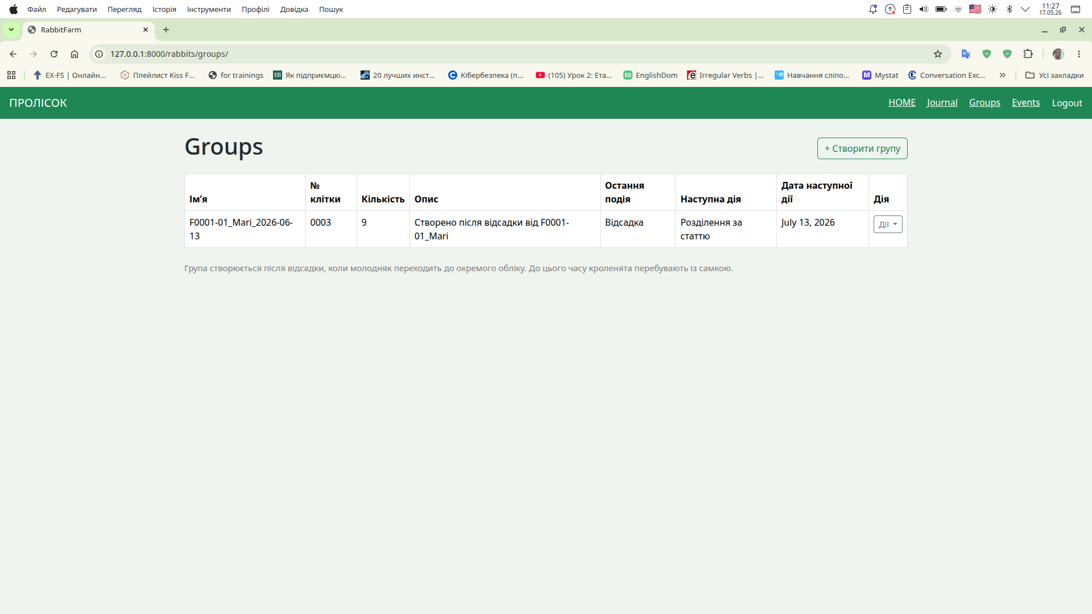Viewport: 1092px width, 614px height.
Task: Open the EX-FS bookmark
Action: [x=69, y=75]
